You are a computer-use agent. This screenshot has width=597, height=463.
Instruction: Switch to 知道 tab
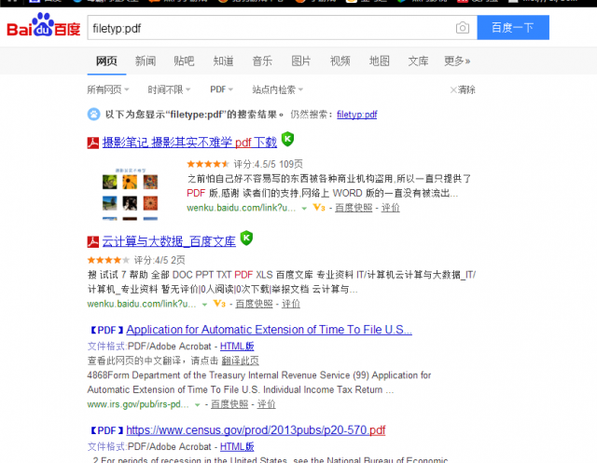(x=224, y=61)
